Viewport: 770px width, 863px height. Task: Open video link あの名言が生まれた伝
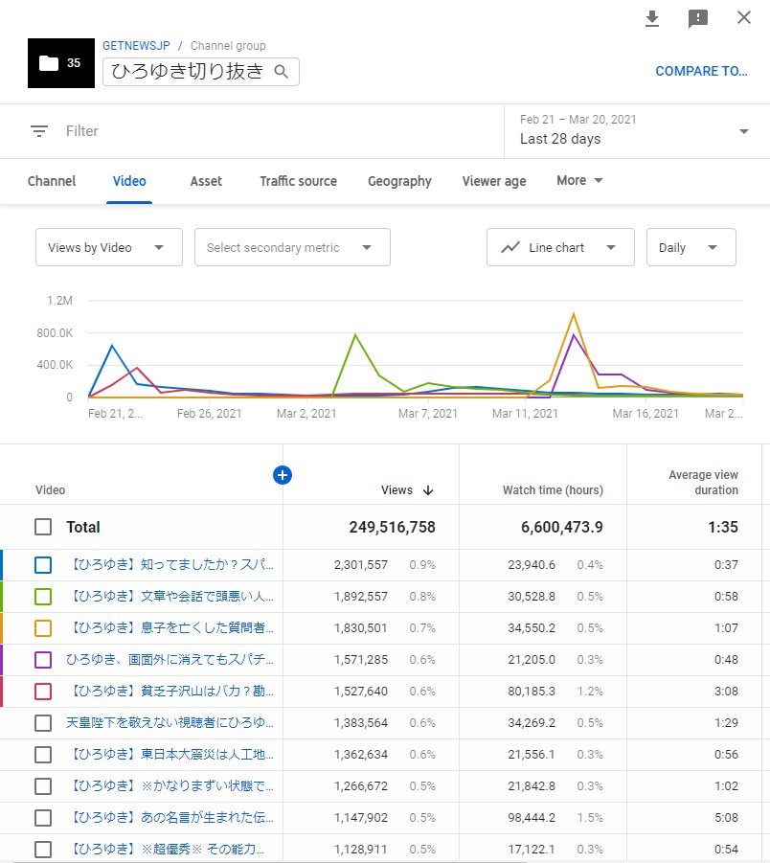170,818
